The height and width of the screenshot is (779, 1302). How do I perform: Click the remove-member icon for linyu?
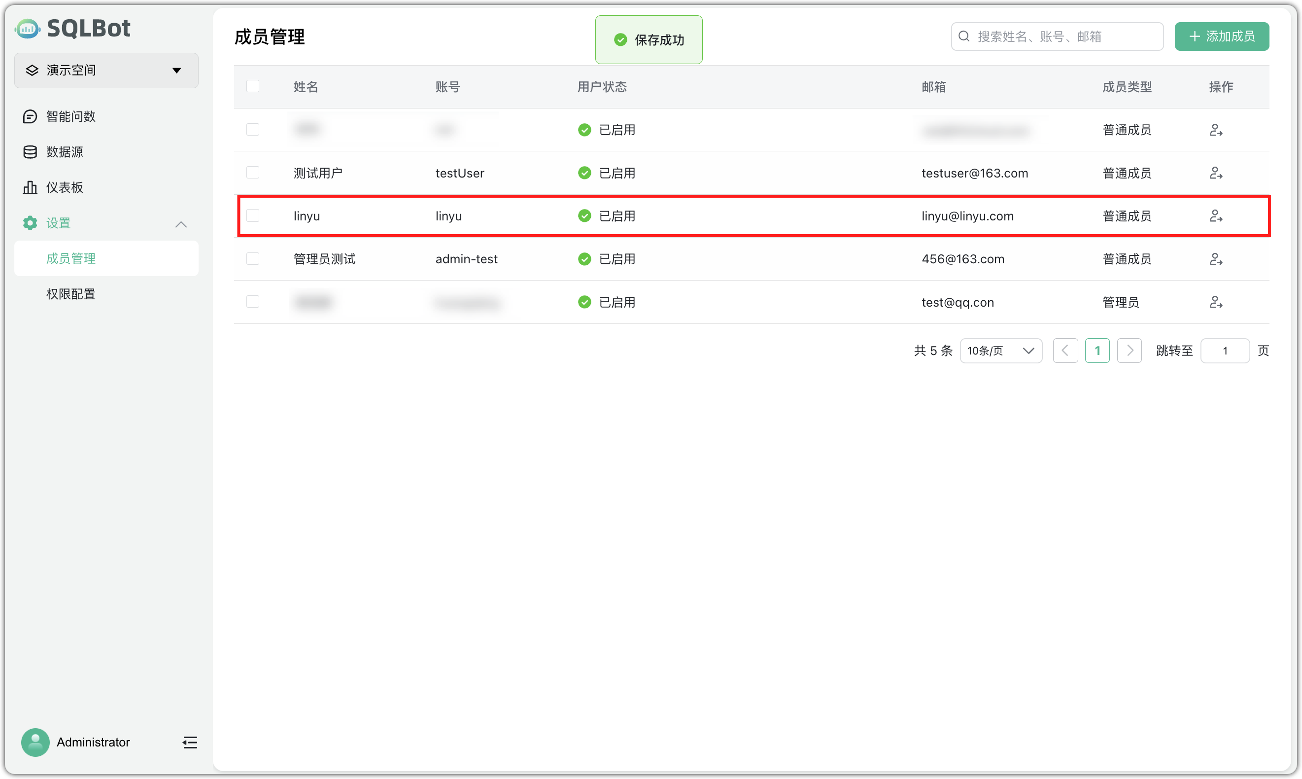click(x=1215, y=216)
